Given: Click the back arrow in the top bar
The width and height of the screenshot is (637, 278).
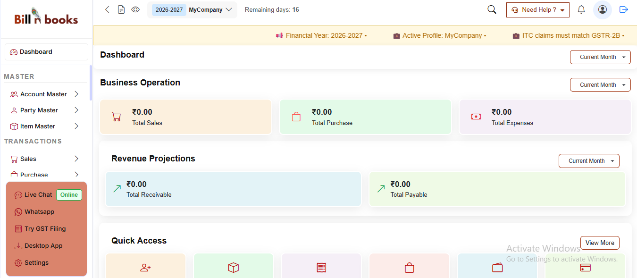Looking at the screenshot, I should pyautogui.click(x=107, y=9).
